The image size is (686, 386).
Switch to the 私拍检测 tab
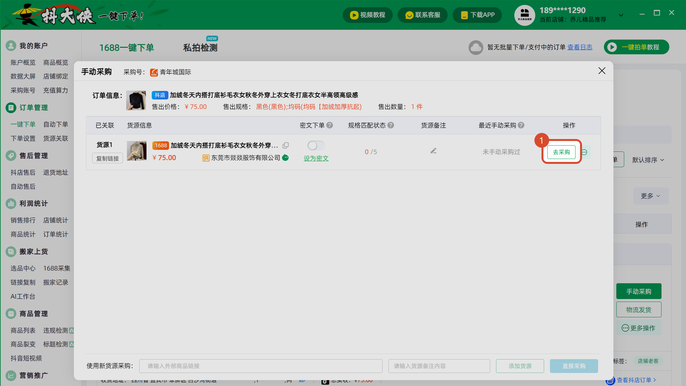pyautogui.click(x=200, y=48)
